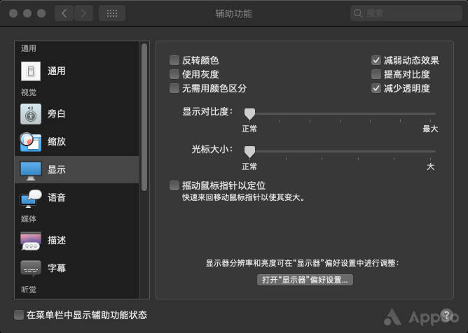Click the 旁白 text label in sidebar
The width and height of the screenshot is (468, 333).
pos(57,113)
